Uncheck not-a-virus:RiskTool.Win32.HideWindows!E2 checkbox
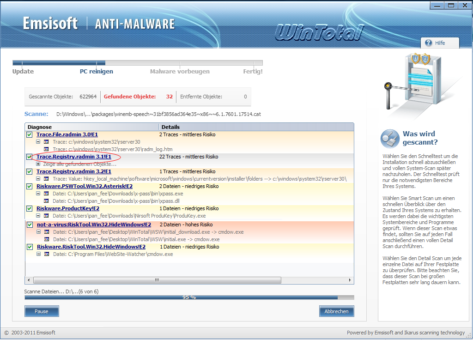The height and width of the screenshot is (340, 473). 30,225
